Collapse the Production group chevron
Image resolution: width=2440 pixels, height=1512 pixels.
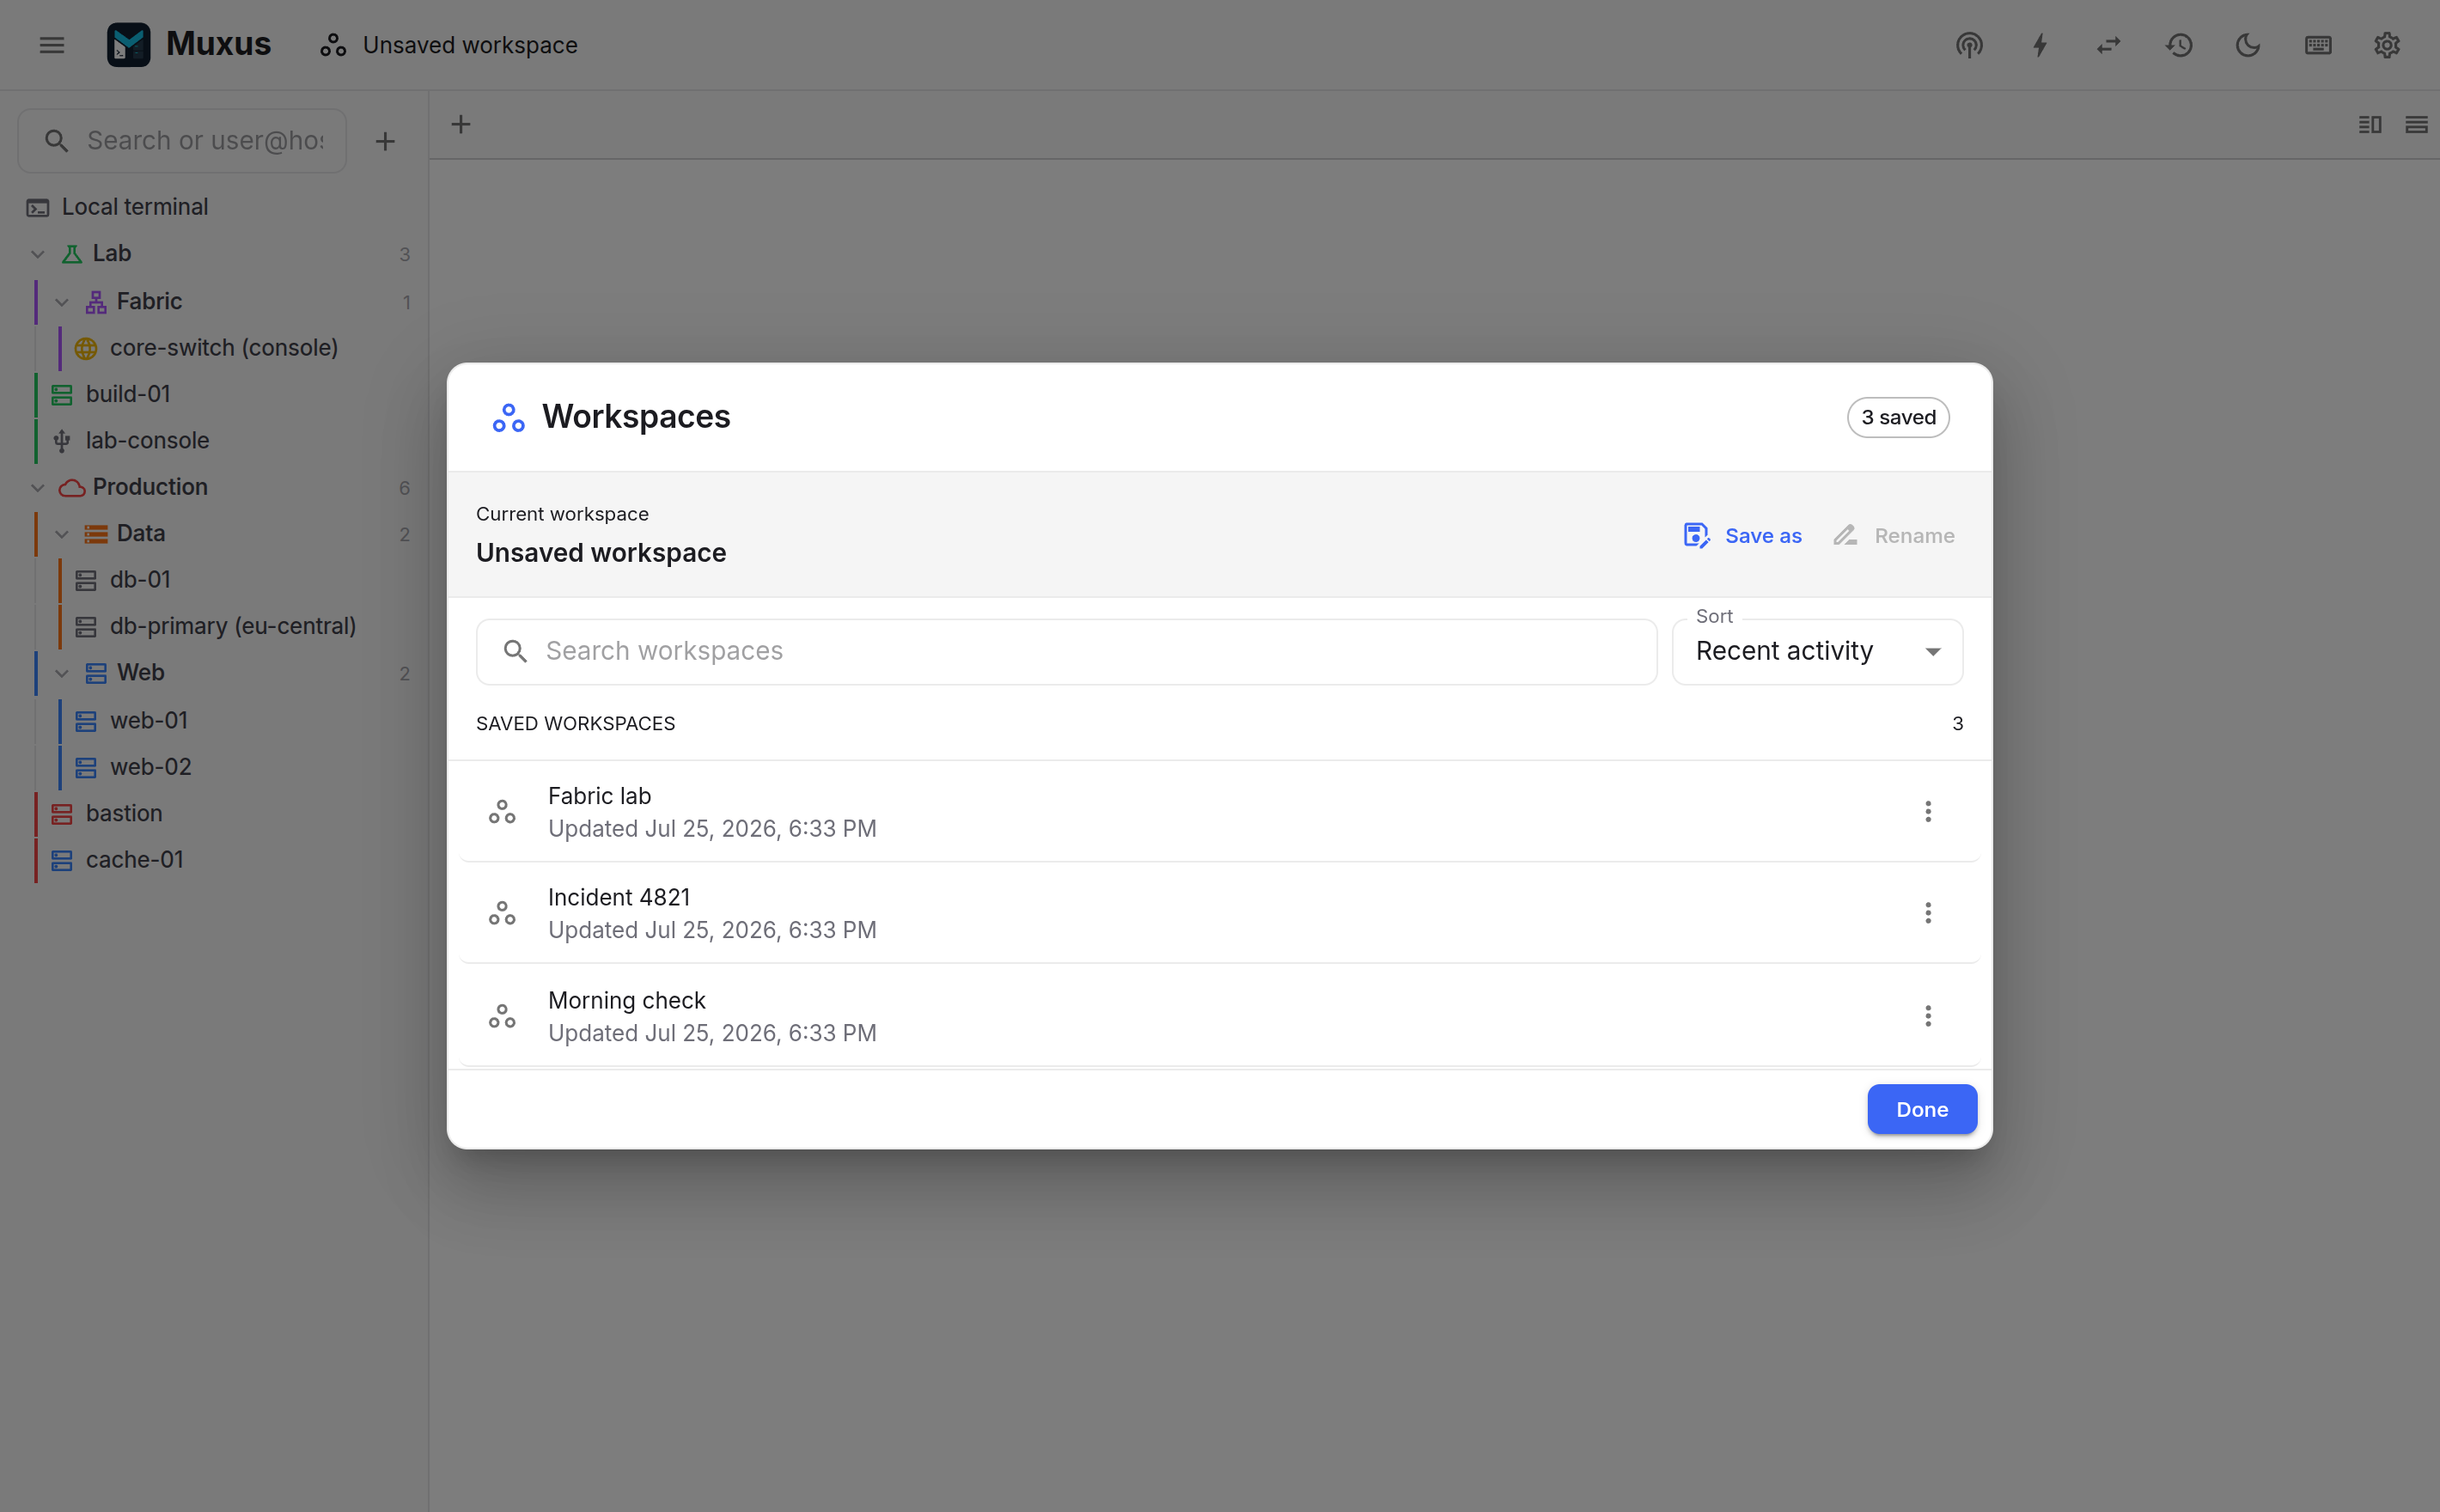tap(38, 488)
